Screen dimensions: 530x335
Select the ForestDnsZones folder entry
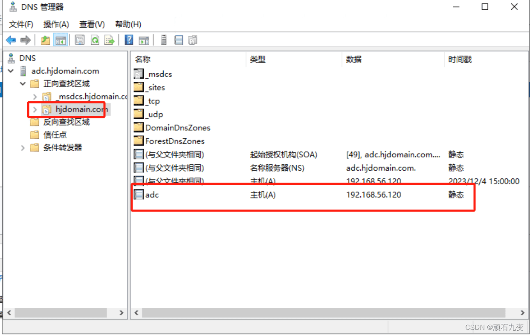[175, 141]
